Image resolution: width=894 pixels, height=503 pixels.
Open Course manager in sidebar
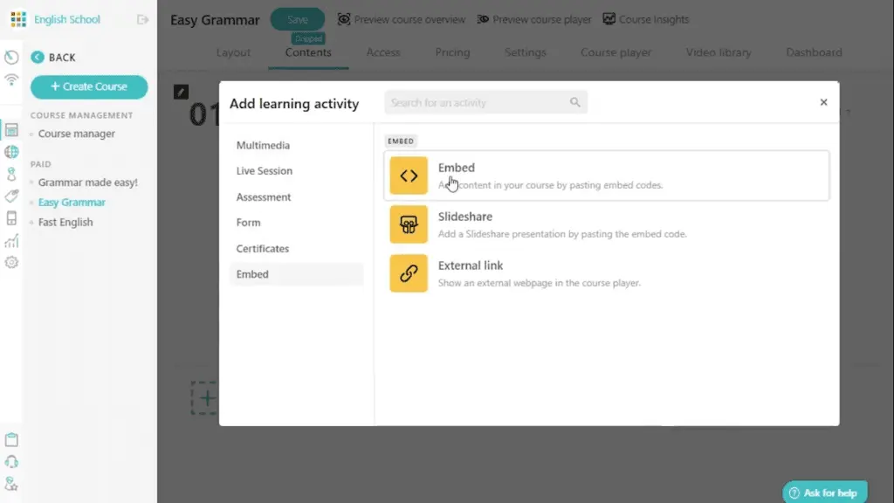coord(77,134)
